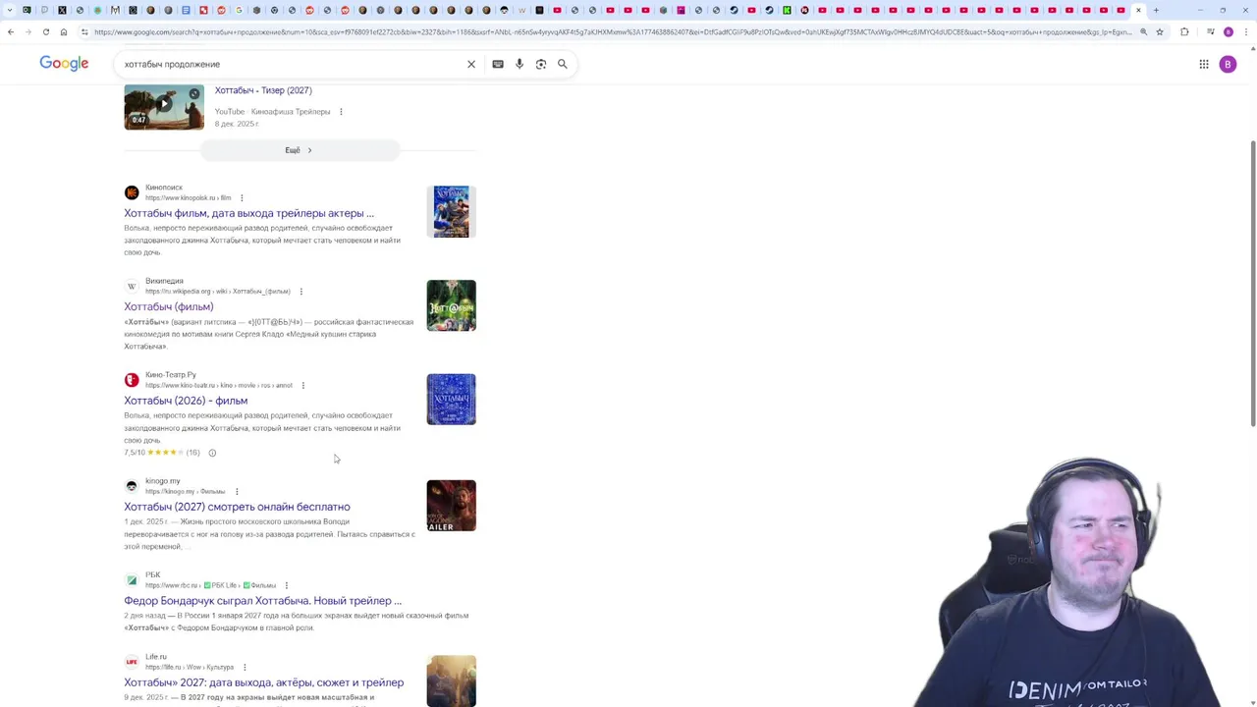Switch to the Google Docs tab

point(186,10)
